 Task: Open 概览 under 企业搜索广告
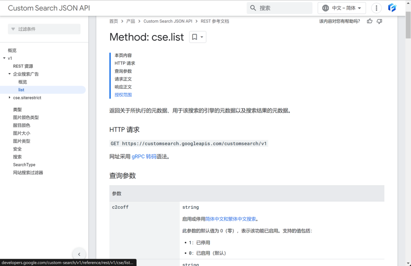[x=22, y=82]
